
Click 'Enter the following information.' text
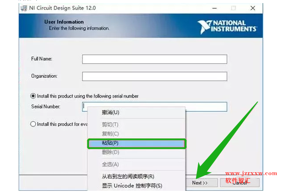tap(79, 28)
